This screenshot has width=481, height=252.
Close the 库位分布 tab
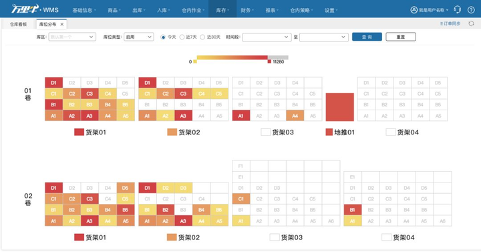pos(62,24)
